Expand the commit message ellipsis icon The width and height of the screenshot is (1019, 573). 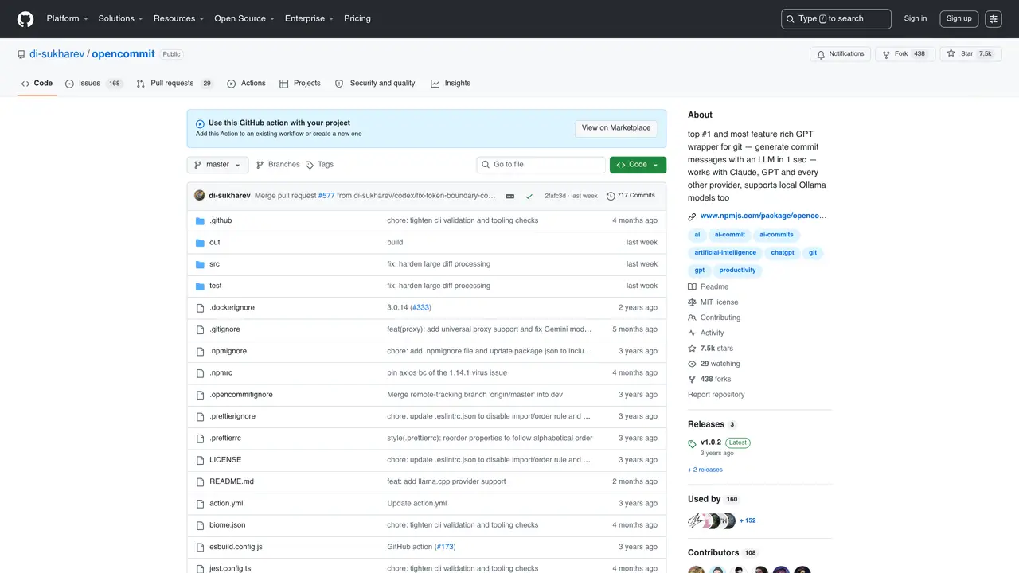tap(509, 196)
